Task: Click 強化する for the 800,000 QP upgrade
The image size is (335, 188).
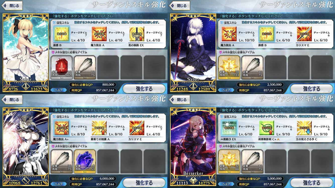Action: pos(144,89)
